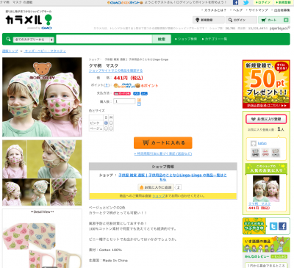Viewport: 294px width, 268px height.
Task: Open the Twitter bird icon in the top bar
Action: (x=245, y=2)
